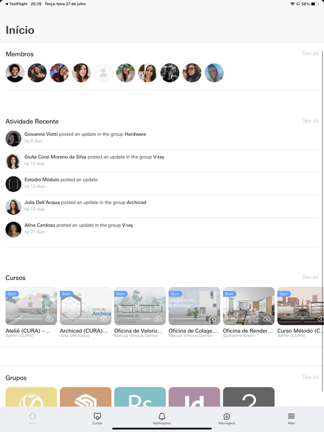The image size is (324, 432).
Task: See all members link
Action: click(310, 54)
